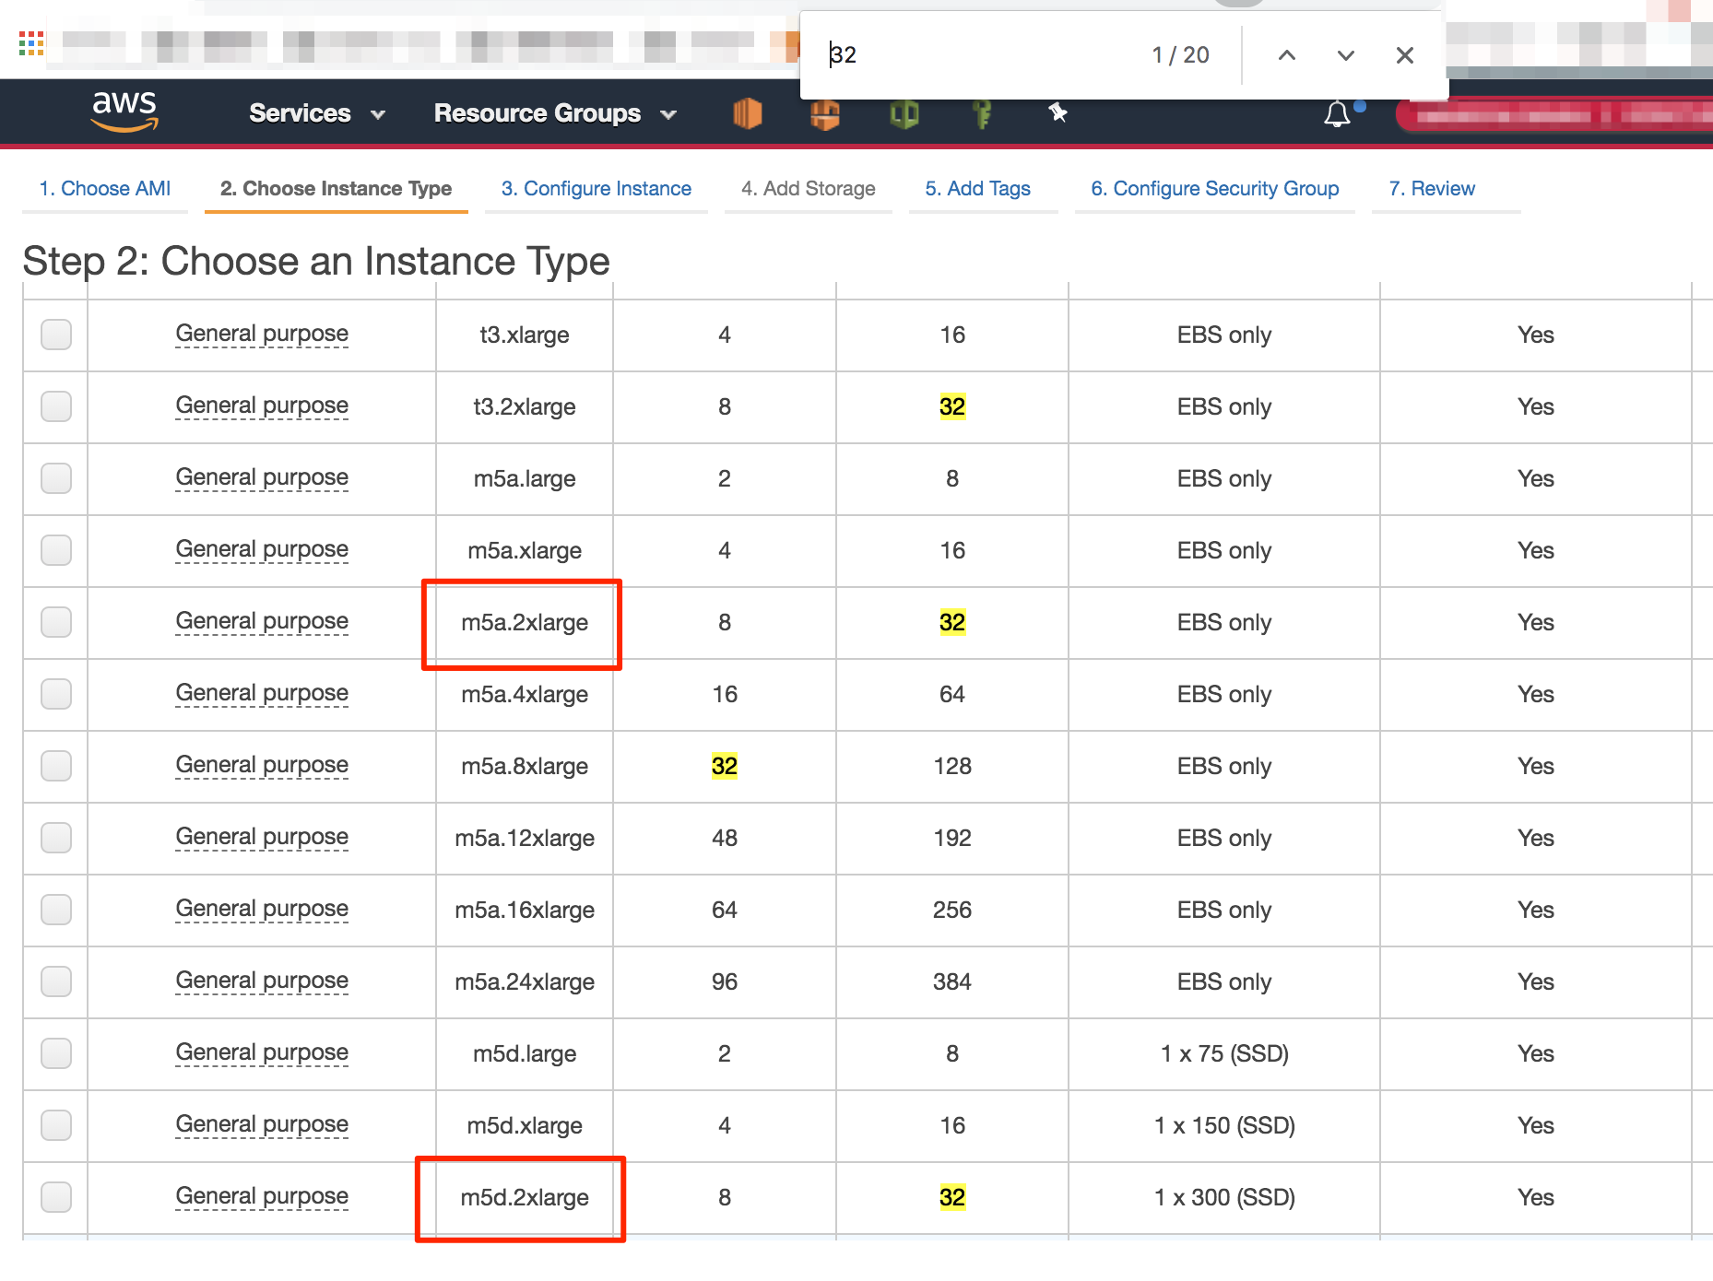
Task: Click highlighted 32 memory cell for t3.2xlarge
Action: [952, 407]
